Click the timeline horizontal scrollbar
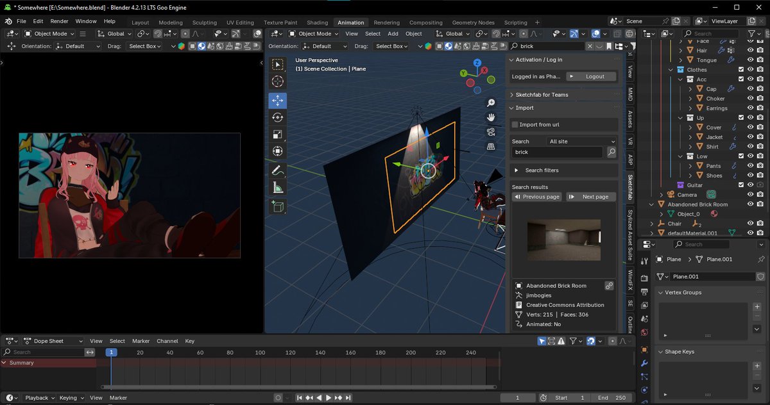 click(299, 387)
